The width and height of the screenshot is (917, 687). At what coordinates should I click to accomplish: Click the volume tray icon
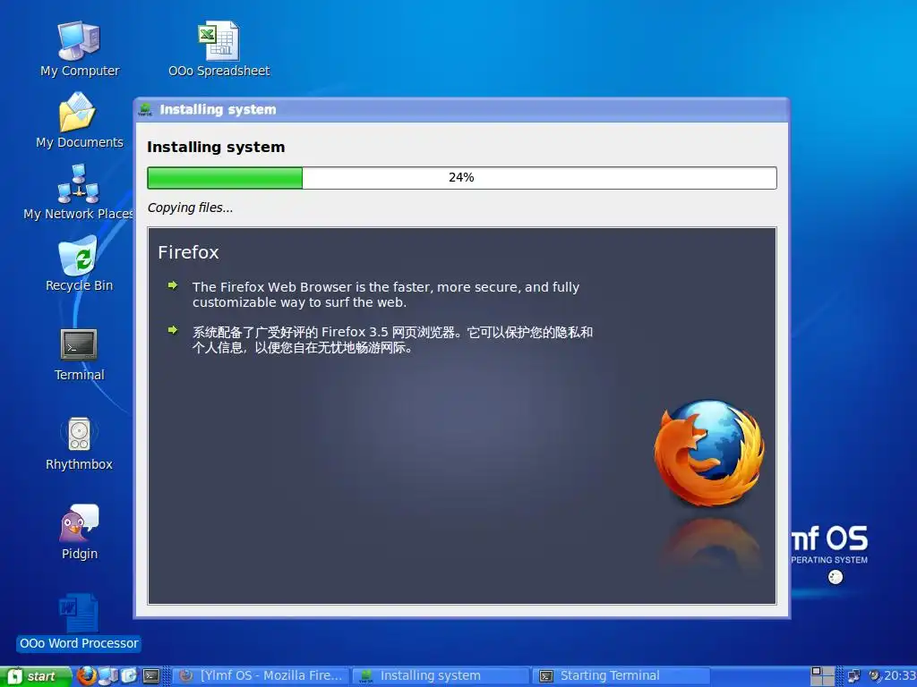(875, 676)
